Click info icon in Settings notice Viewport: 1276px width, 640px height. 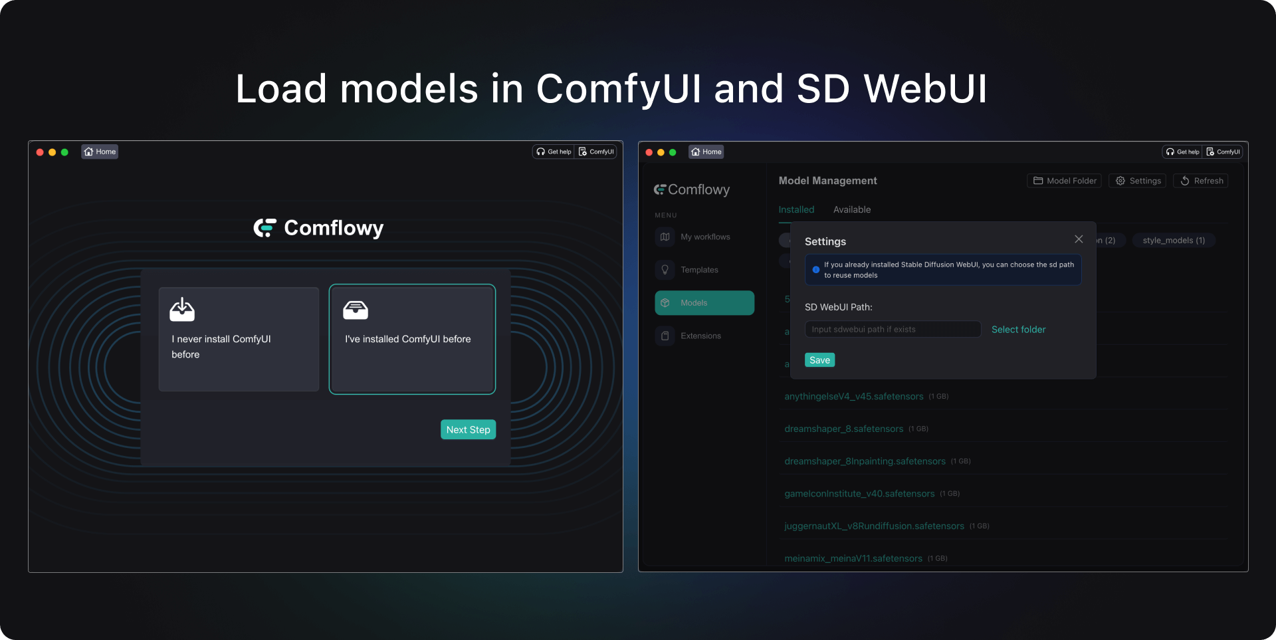pyautogui.click(x=815, y=270)
